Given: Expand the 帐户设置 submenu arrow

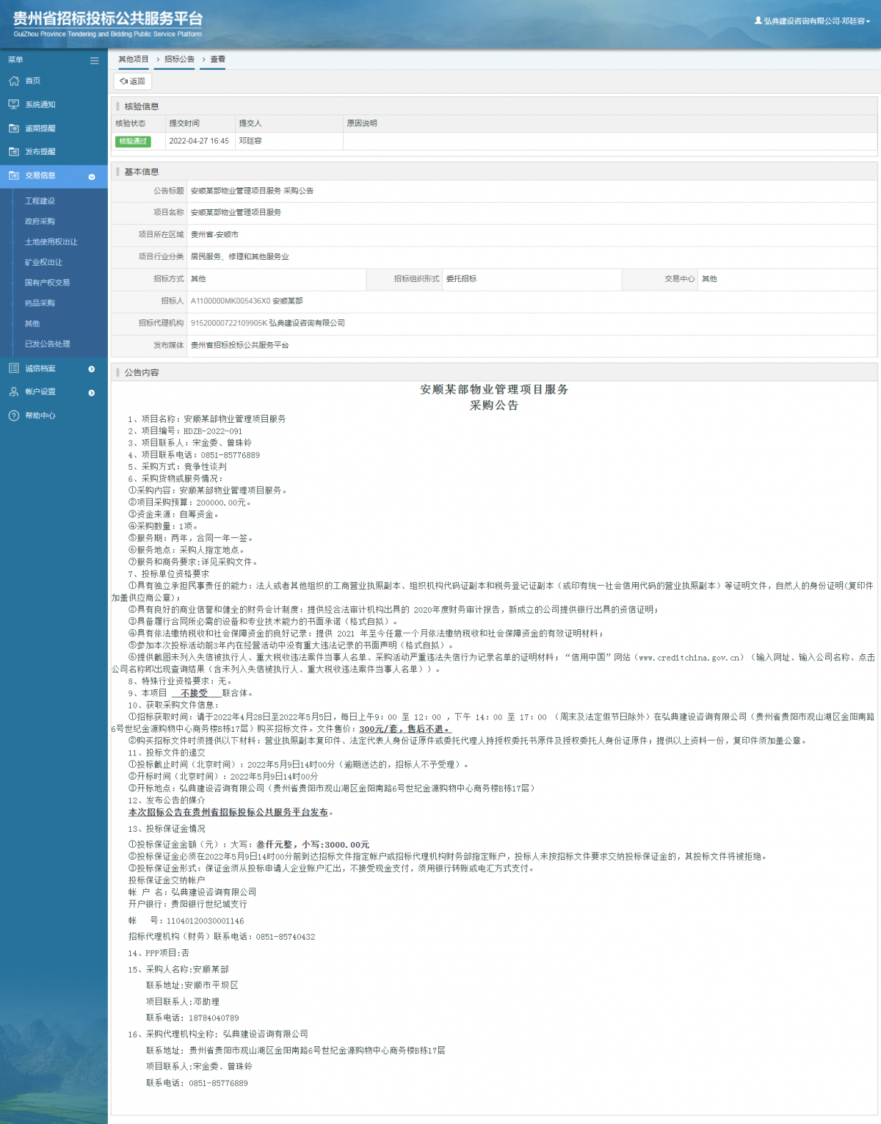Looking at the screenshot, I should pyautogui.click(x=92, y=393).
